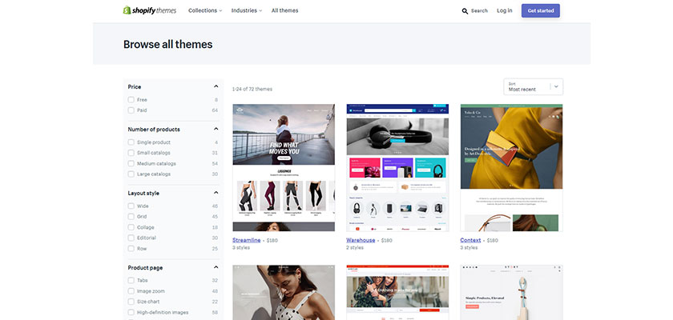Click the '1-24 of 72 themes' count text
The image size is (673, 320).
pos(252,89)
